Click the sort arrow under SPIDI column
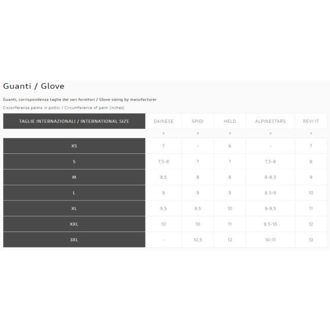 pos(197,134)
